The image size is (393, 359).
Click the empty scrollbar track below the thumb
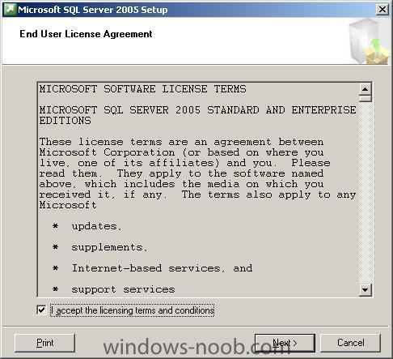tap(366, 193)
